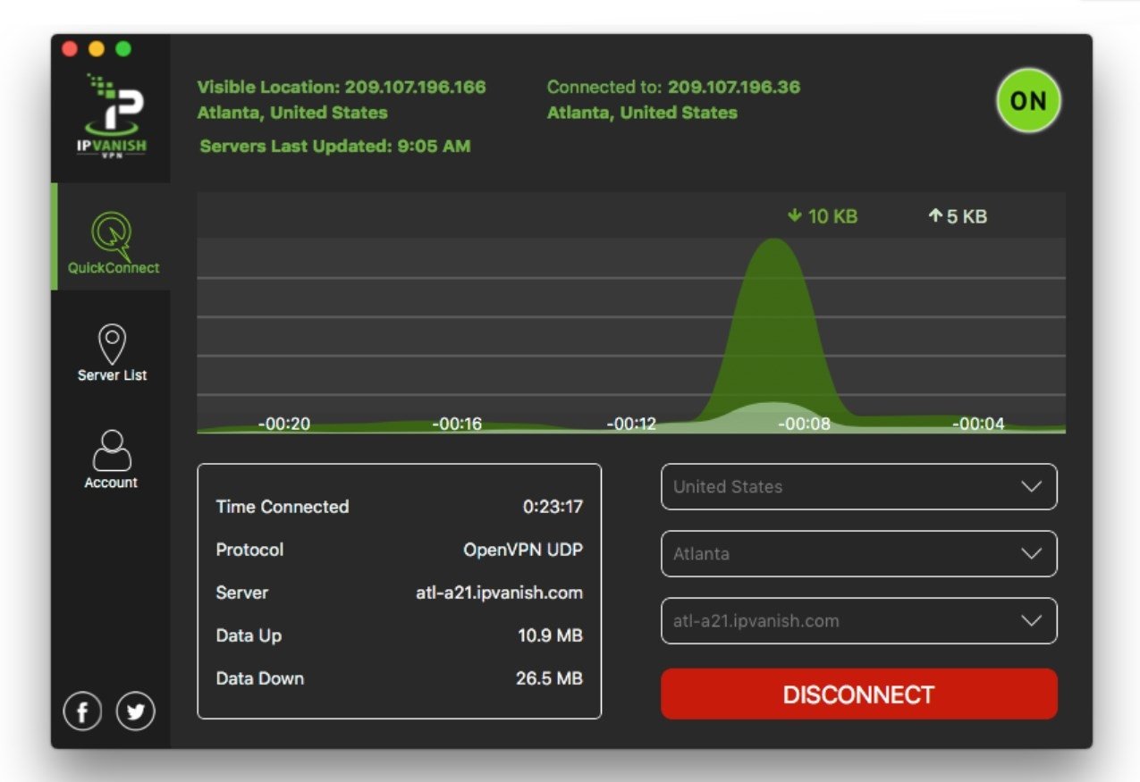Image resolution: width=1140 pixels, height=782 pixels.
Task: Maximize the window with green button
Action: [x=123, y=49]
